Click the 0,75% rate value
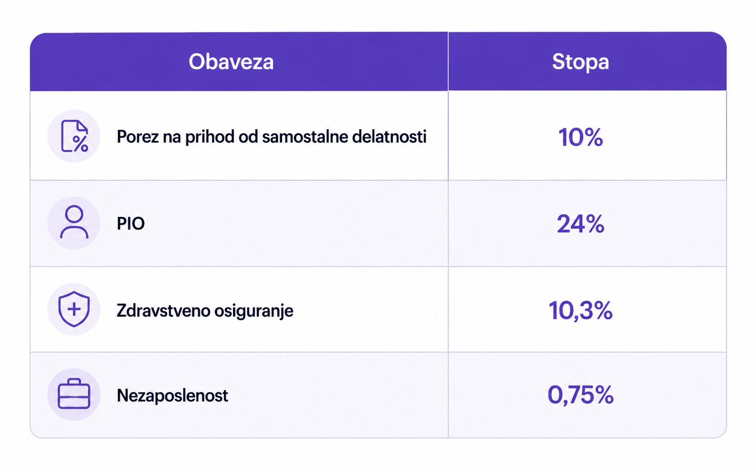Image resolution: width=756 pixels, height=473 pixels. tap(581, 395)
